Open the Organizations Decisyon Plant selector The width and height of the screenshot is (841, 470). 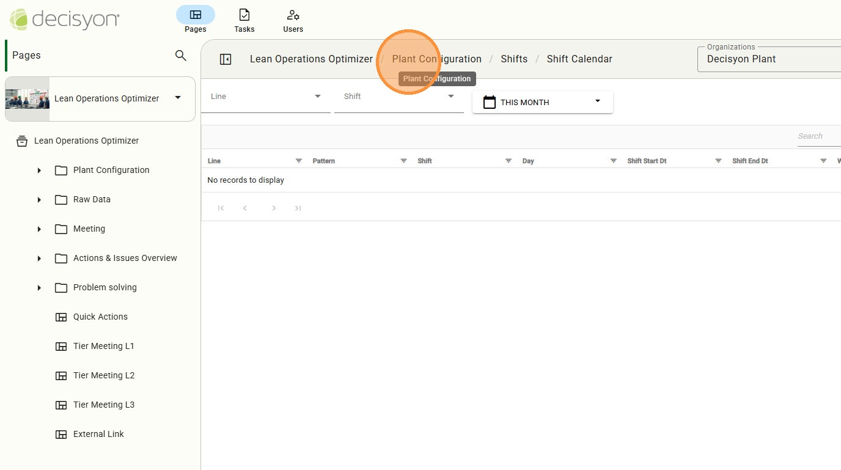[770, 59]
